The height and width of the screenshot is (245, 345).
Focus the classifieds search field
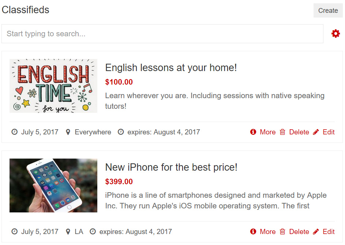(x=162, y=34)
